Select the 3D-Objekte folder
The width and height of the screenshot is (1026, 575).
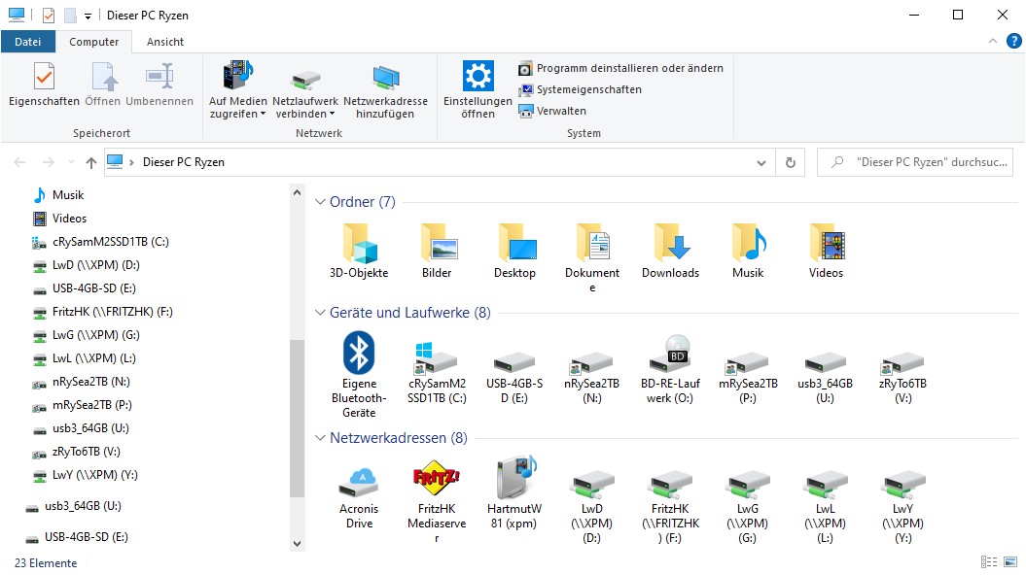point(359,252)
